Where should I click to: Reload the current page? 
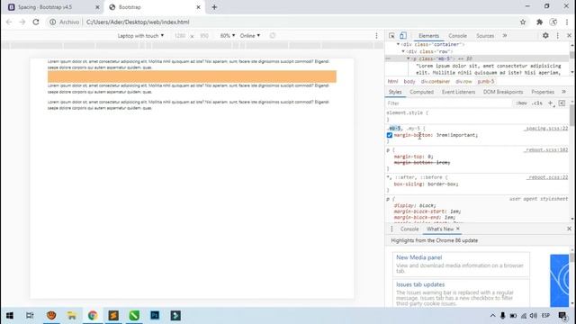[x=36, y=22]
